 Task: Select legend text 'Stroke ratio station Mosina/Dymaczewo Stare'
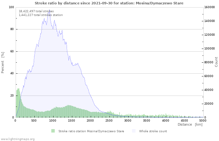click(x=91, y=131)
